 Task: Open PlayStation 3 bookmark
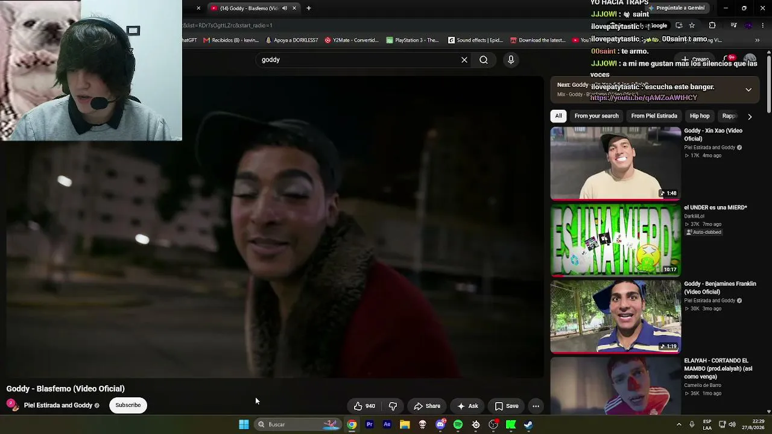(x=413, y=40)
